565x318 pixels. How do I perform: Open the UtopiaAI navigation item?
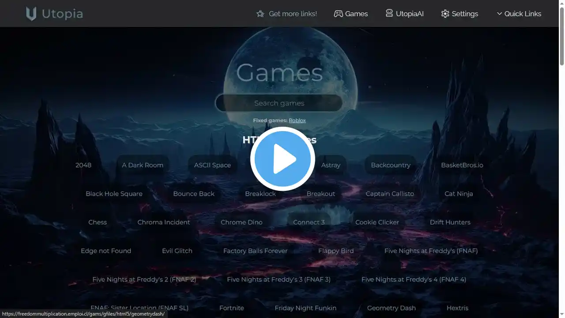coord(404,14)
